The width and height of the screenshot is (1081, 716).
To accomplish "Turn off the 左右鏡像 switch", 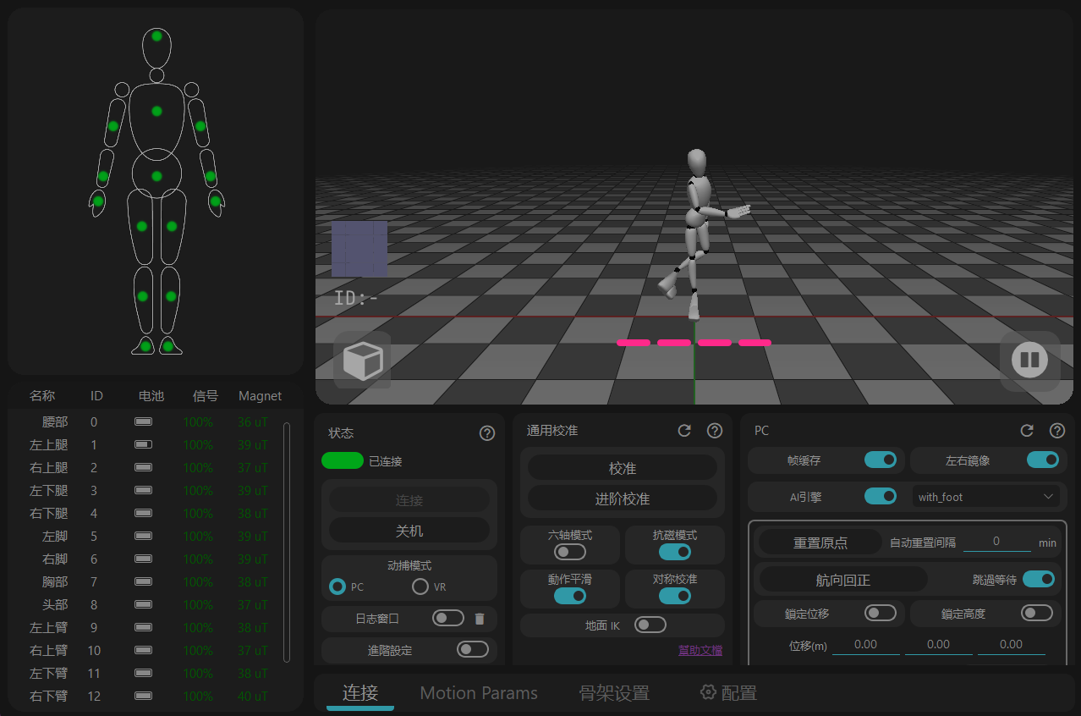I will click(1043, 460).
